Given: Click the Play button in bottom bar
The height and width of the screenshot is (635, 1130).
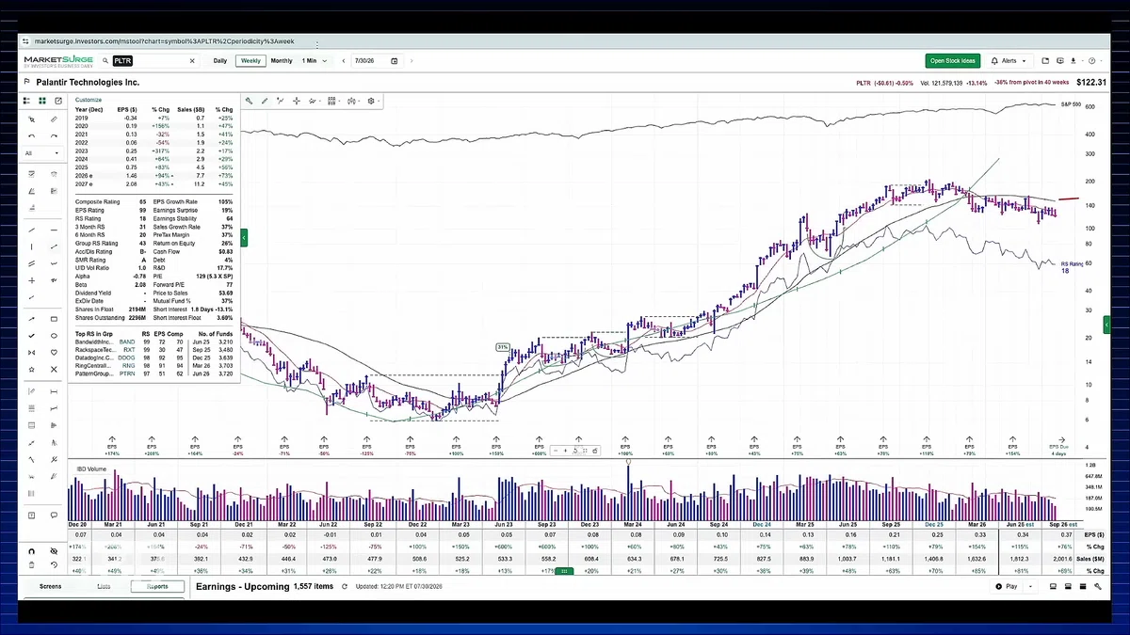Looking at the screenshot, I should [x=1006, y=586].
